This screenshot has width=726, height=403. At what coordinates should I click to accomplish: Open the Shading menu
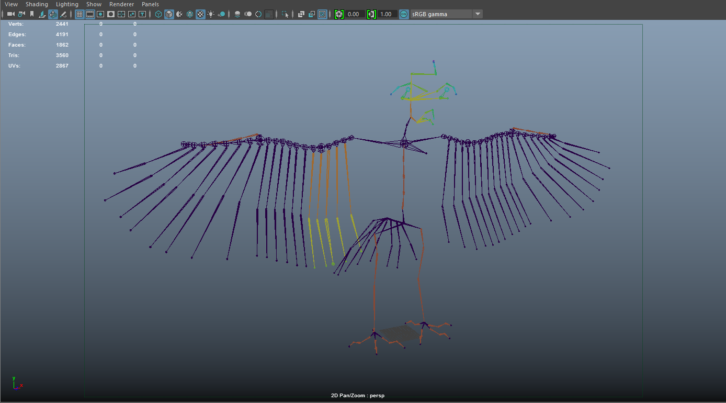(x=37, y=4)
